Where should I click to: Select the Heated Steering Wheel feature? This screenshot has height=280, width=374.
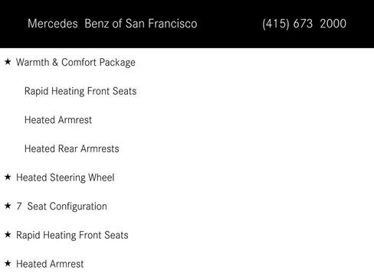pos(65,177)
